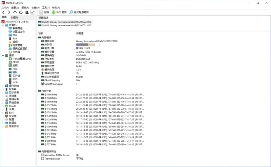Select the 数据库 tree icon
Image resolution: width=271 pixels, height=167 pixels.
[x=6, y=123]
